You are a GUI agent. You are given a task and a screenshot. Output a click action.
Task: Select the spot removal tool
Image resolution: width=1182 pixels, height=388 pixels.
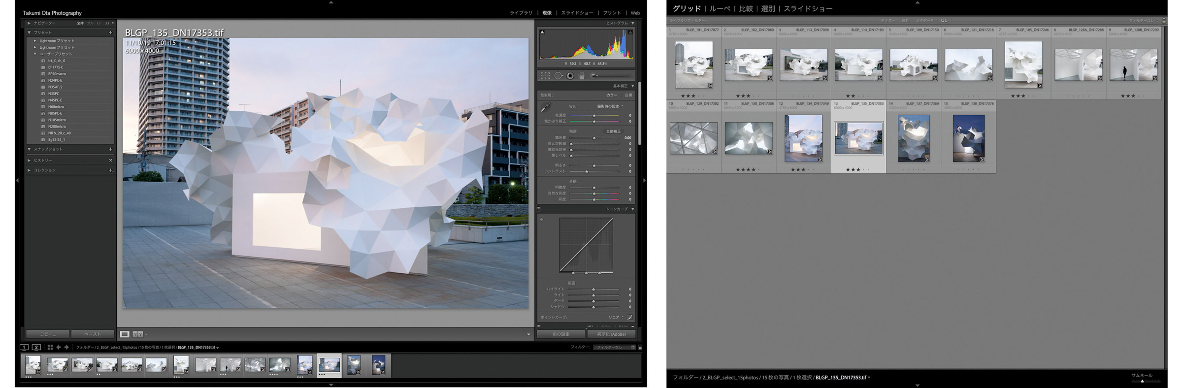[x=558, y=76]
